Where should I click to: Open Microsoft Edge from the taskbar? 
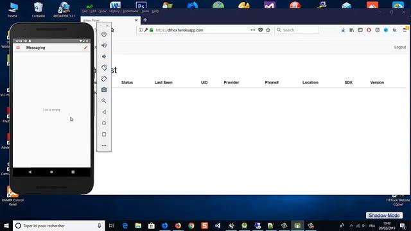tap(125, 226)
